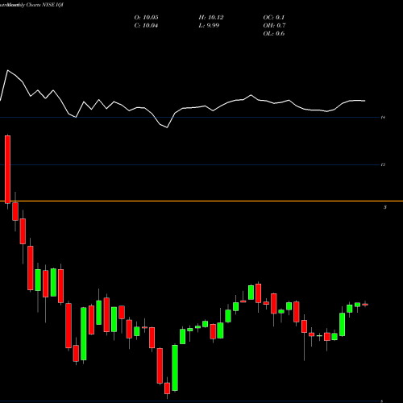Click the high value 'H: 10.12'
This screenshot has width=403, height=403.
(211, 18)
